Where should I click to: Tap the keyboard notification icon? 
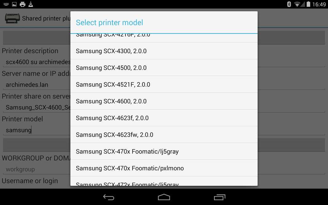click(6, 4)
